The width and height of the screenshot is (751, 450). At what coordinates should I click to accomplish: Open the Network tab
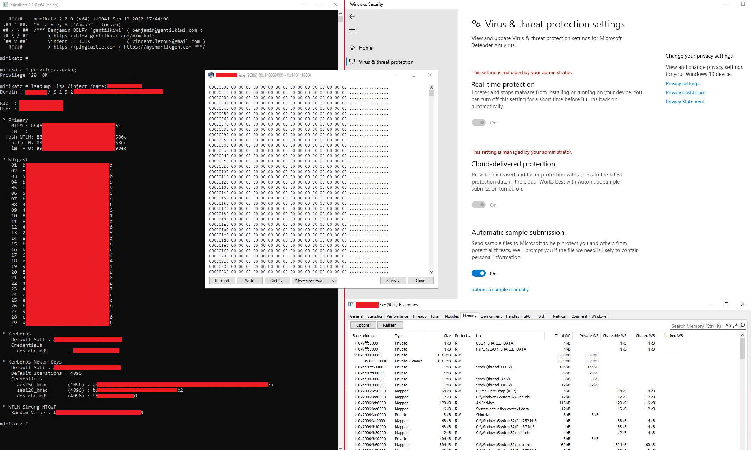560,316
